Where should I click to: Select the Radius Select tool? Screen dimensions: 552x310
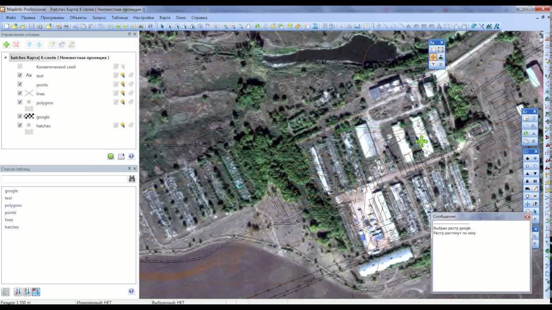[x=177, y=26]
